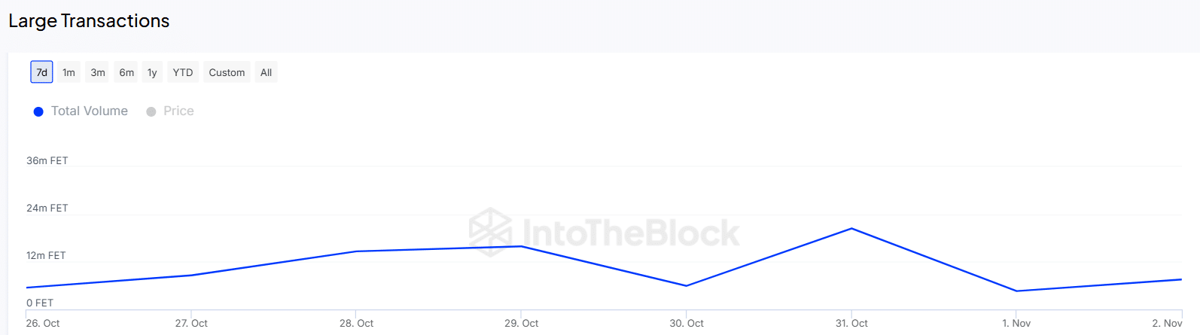Click the Large Transactions heading
The image size is (1200, 335).
(89, 21)
